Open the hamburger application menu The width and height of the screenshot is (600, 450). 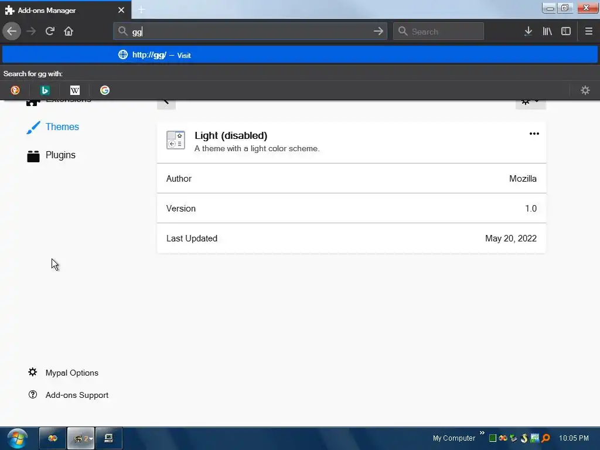588,32
